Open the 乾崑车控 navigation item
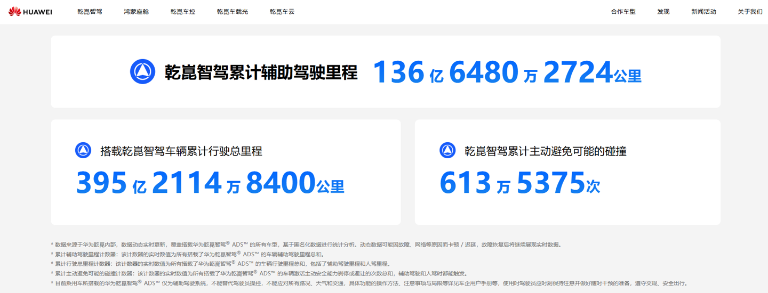This screenshot has height=293, width=768. (x=183, y=12)
